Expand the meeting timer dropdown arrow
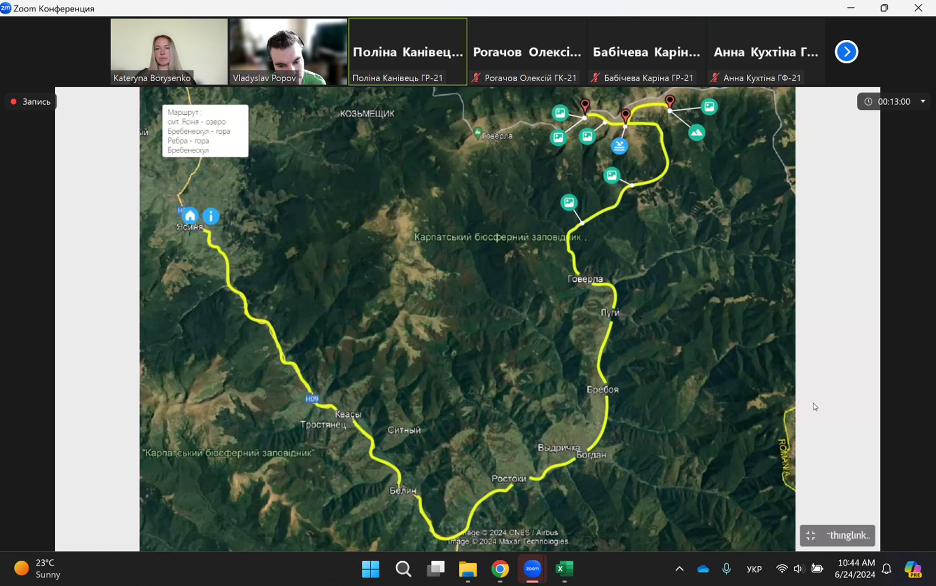Screen dimensions: 936x586 coord(923,102)
